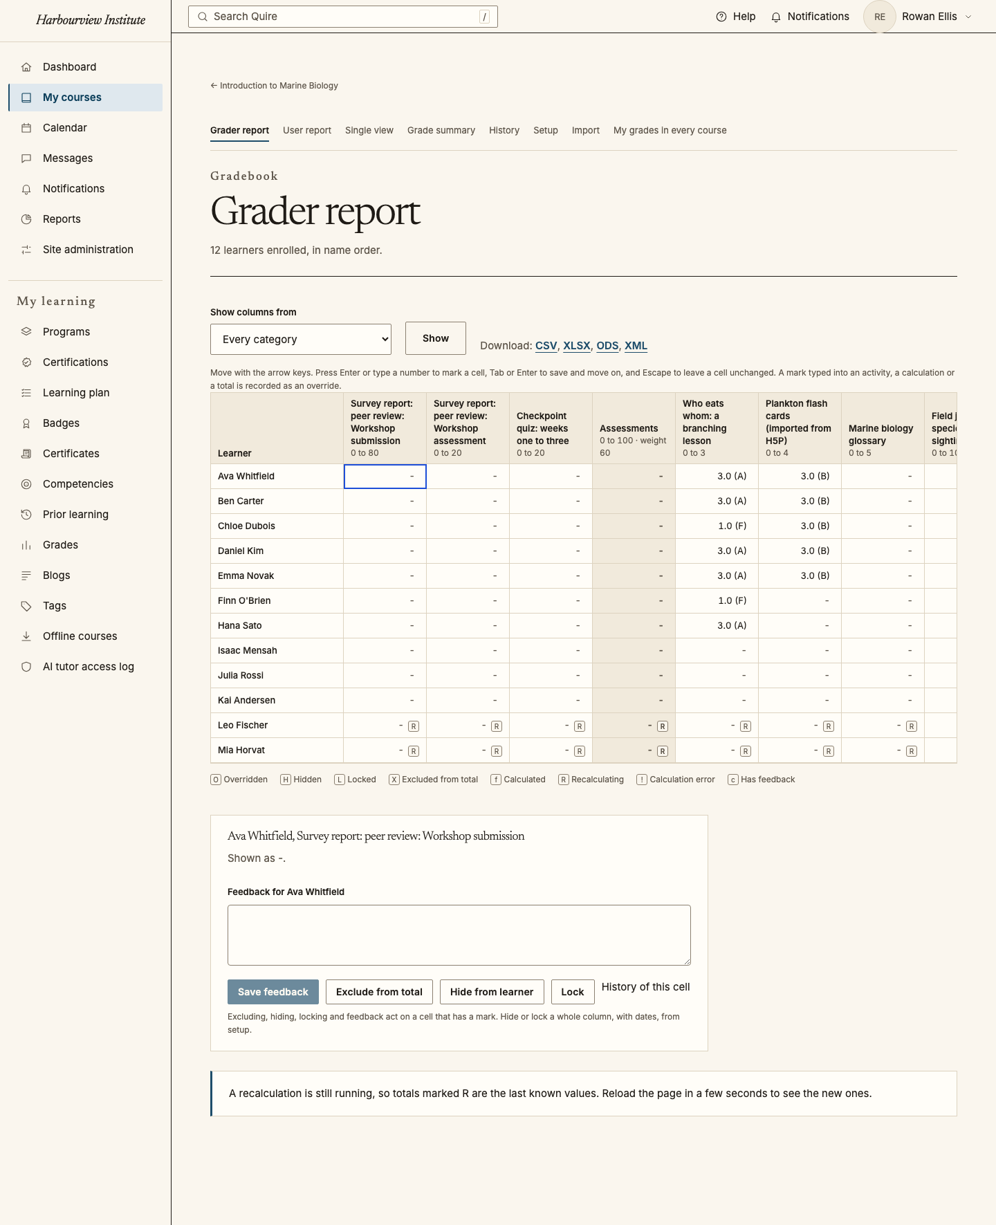This screenshot has width=996, height=1225.
Task: Click the Lock button
Action: pos(573,992)
